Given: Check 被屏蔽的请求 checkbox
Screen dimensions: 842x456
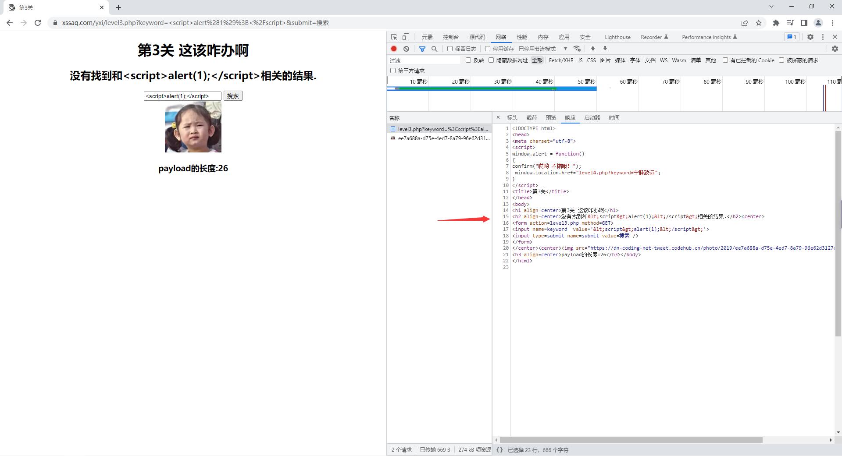Looking at the screenshot, I should click(781, 60).
